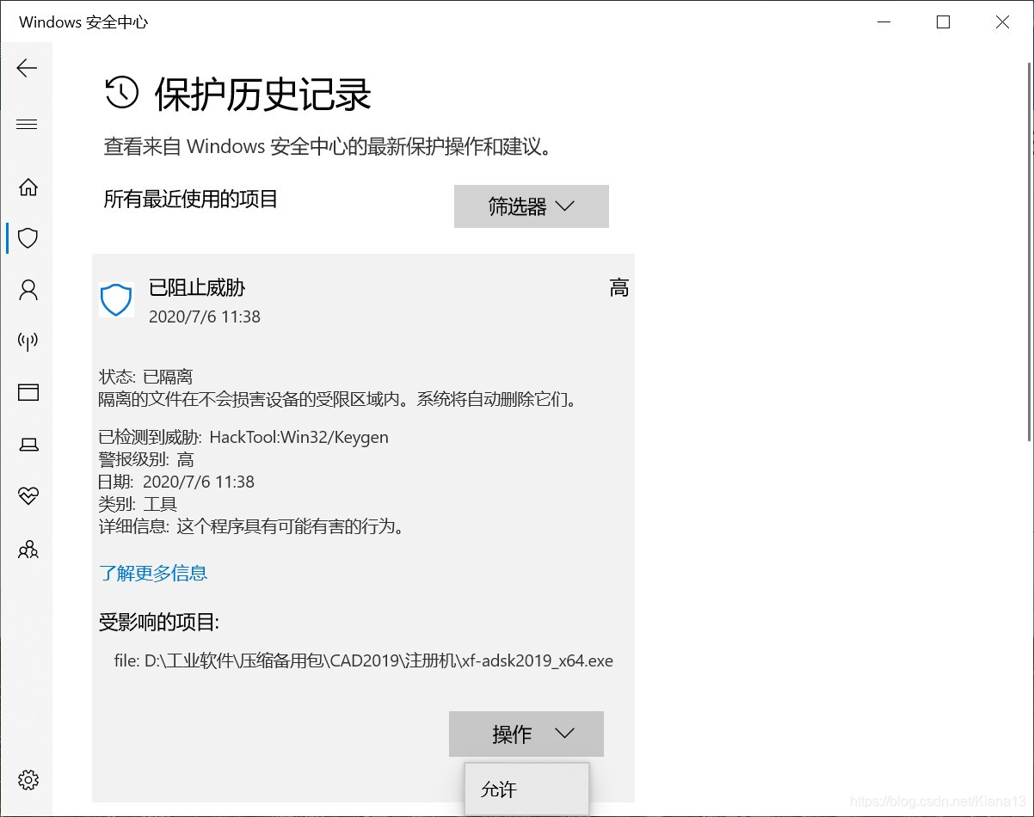Click the 类别: 工具 line

point(138,504)
